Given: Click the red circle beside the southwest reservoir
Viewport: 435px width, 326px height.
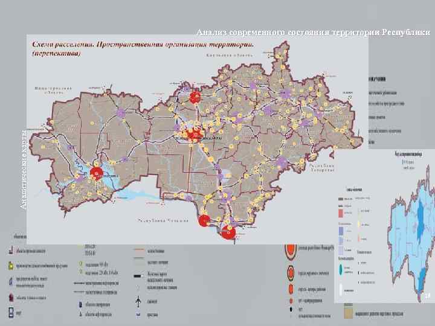Looking at the screenshot, I should tap(97, 173).
